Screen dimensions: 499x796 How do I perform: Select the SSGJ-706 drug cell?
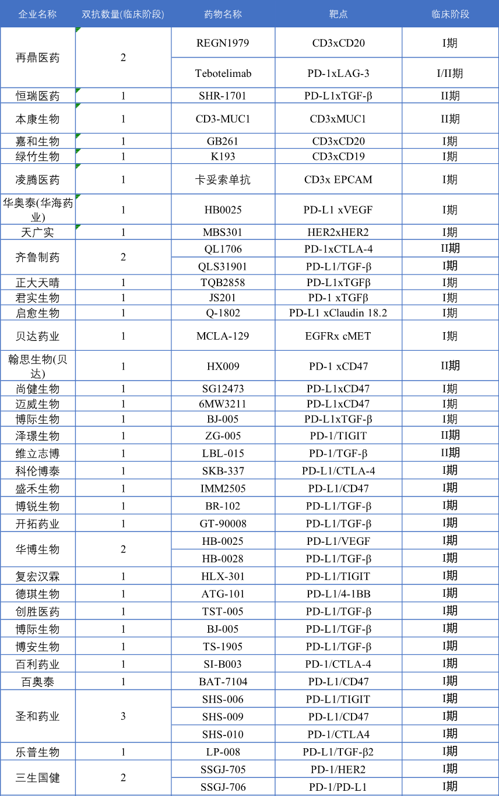click(223, 786)
